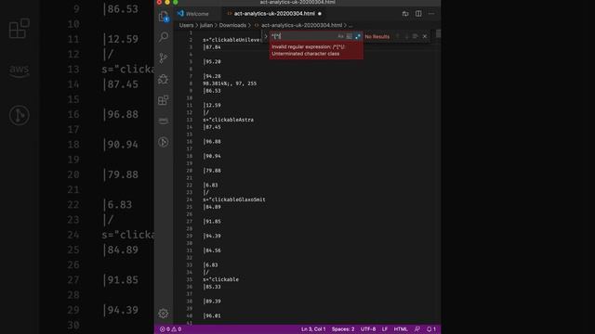595x334 pixels.
Task: Open the Search view in activity bar
Action: click(164, 37)
